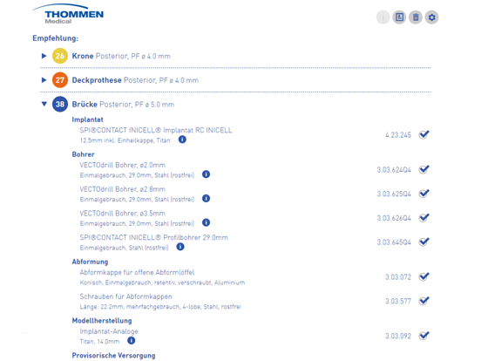481x361 pixels.
Task: Open the info button in top toolbar
Action: click(383, 17)
